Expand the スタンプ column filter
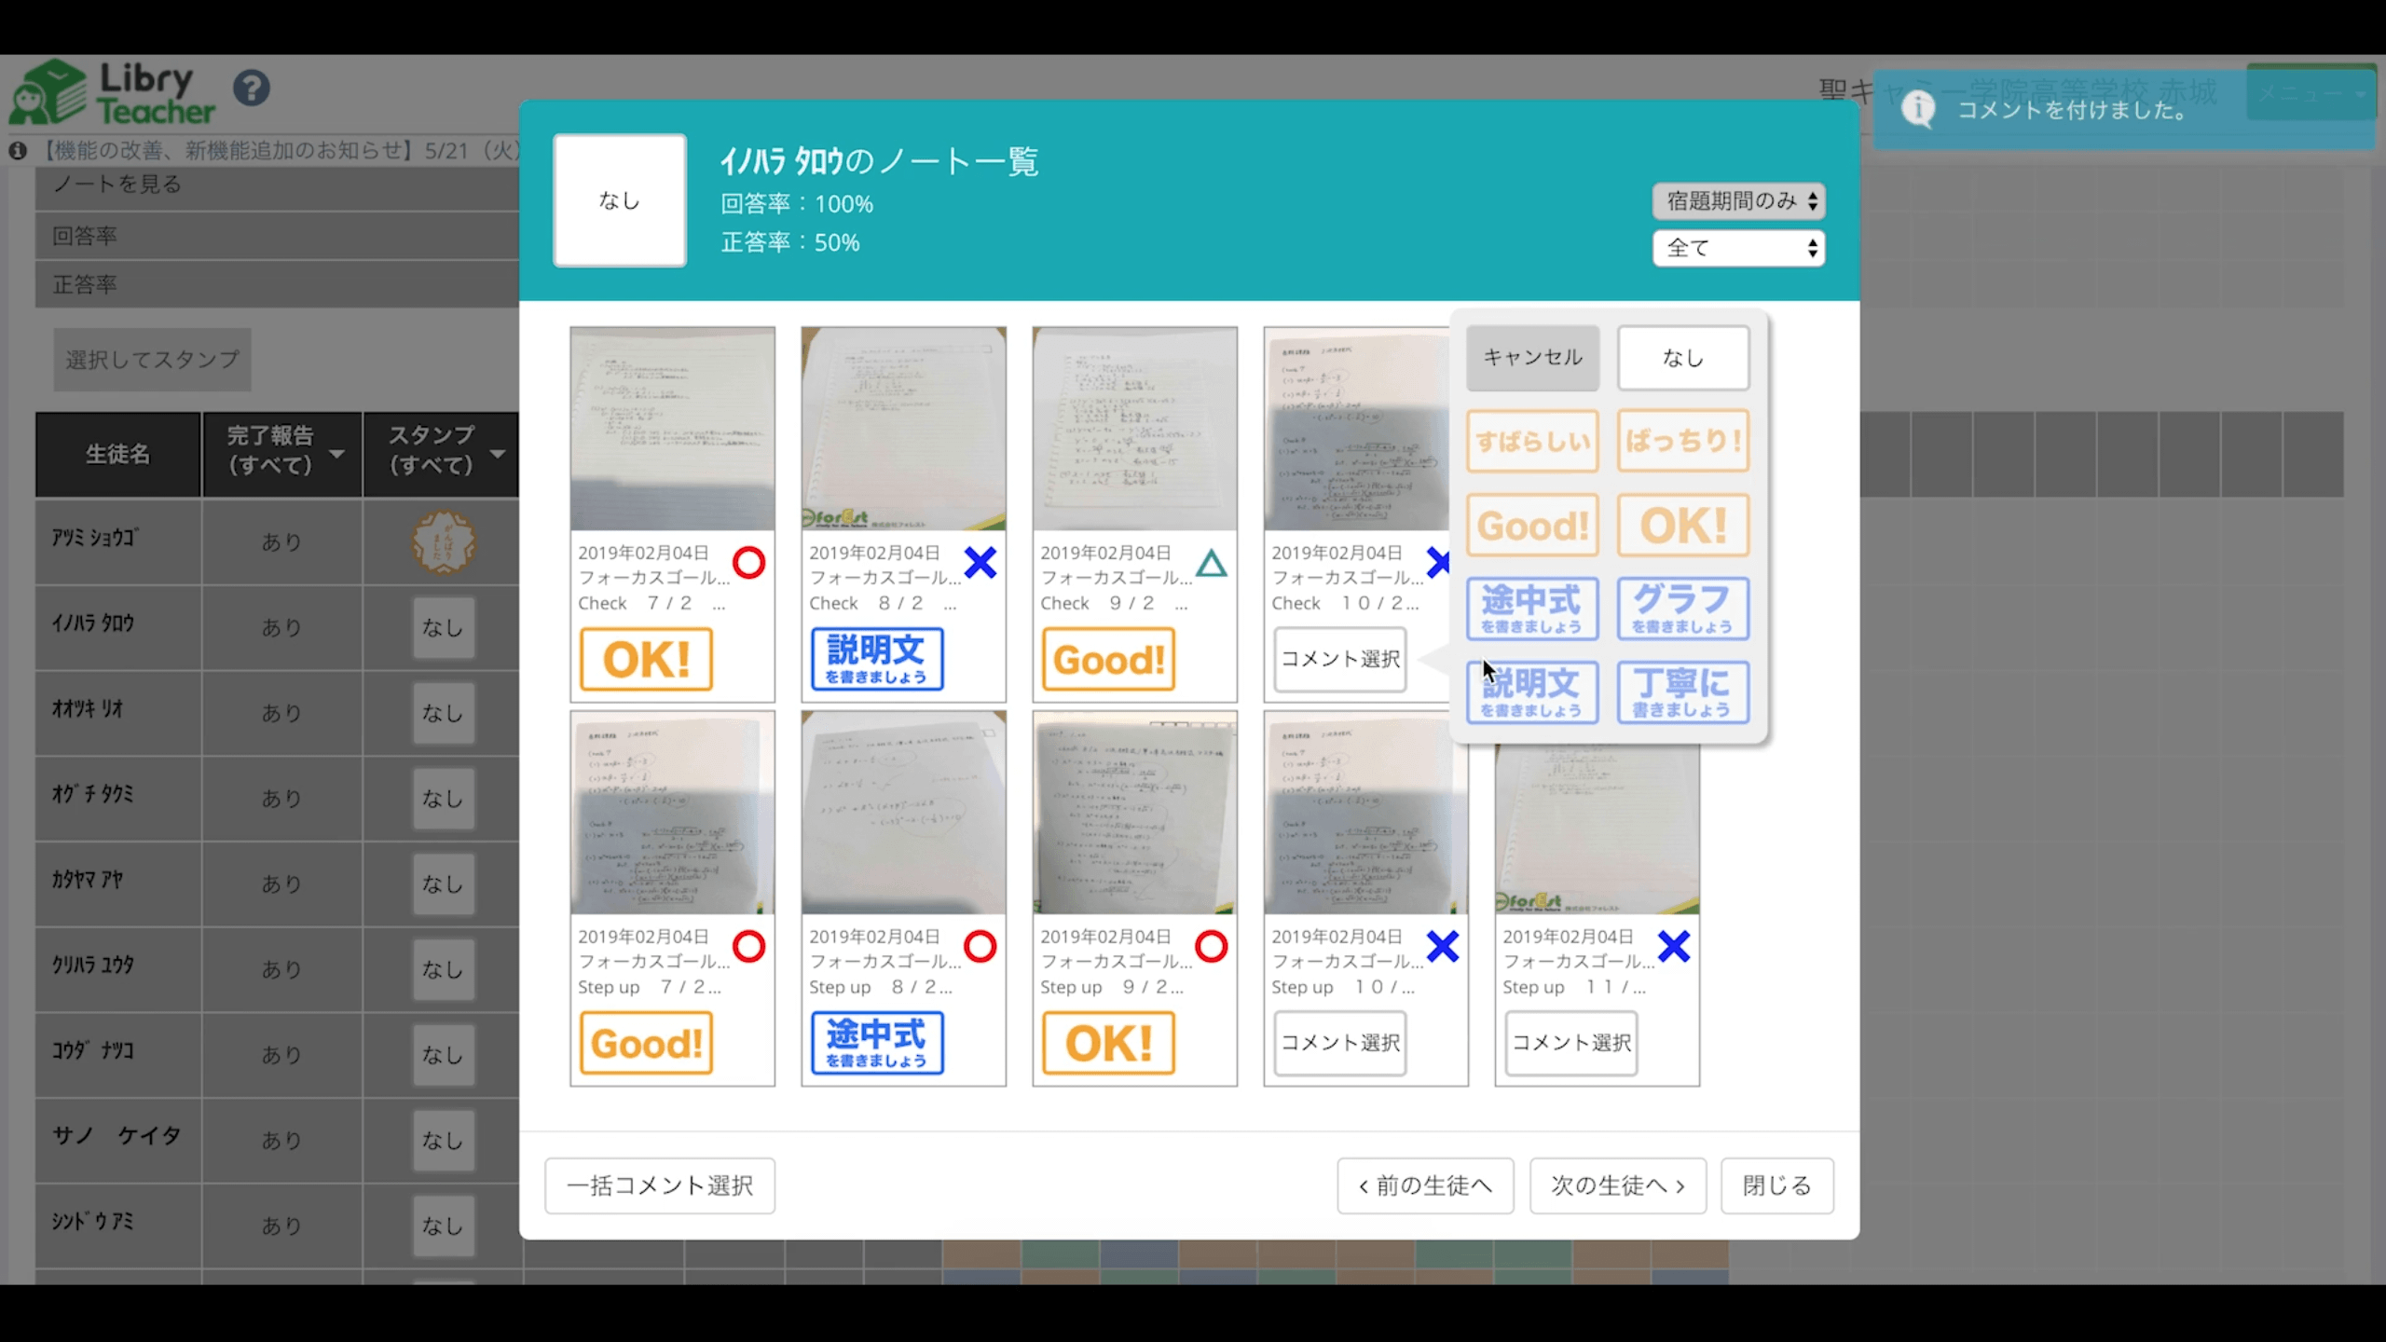Viewport: 2386px width, 1342px height. click(498, 454)
